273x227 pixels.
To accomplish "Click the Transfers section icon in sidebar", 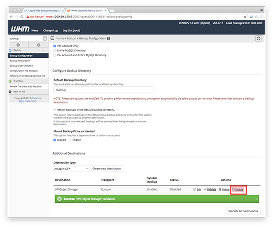I will pos(10,81).
